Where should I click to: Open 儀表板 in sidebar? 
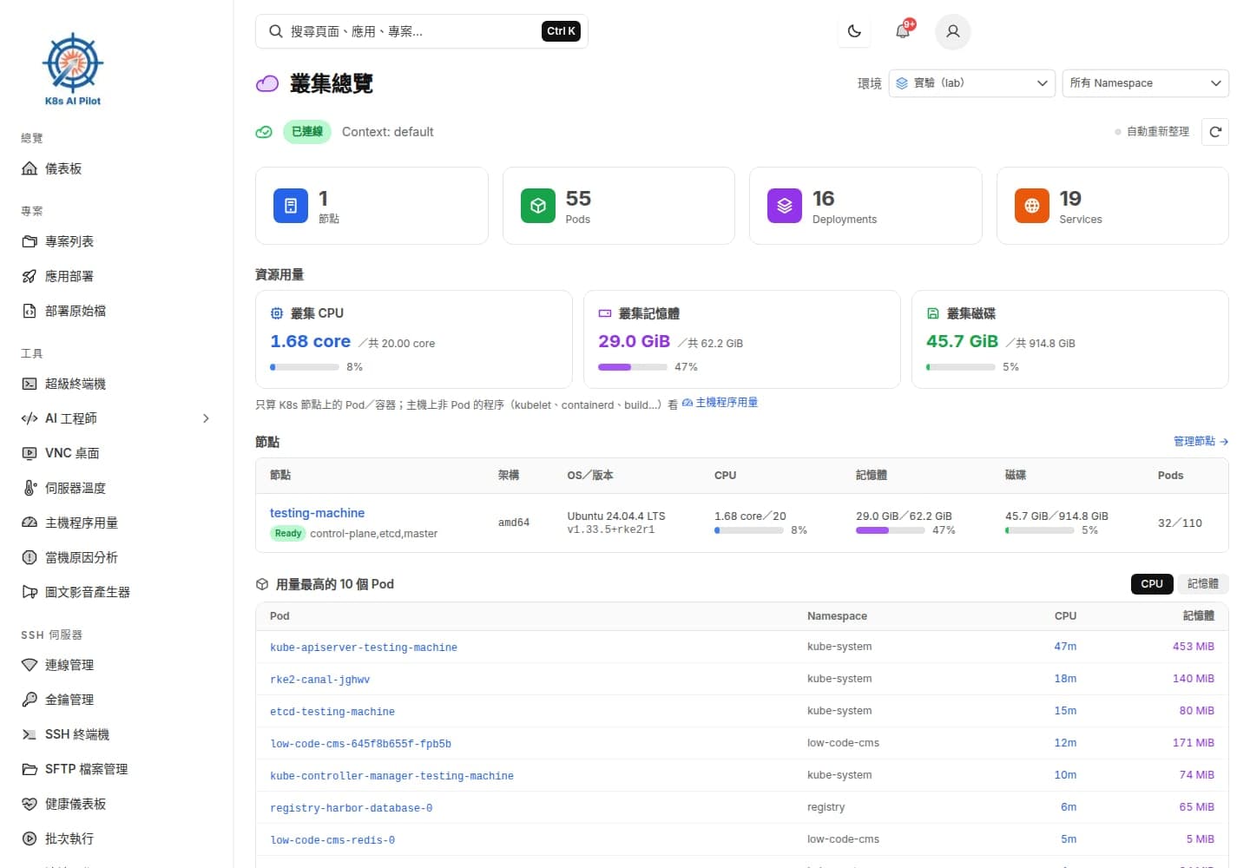pos(116,168)
